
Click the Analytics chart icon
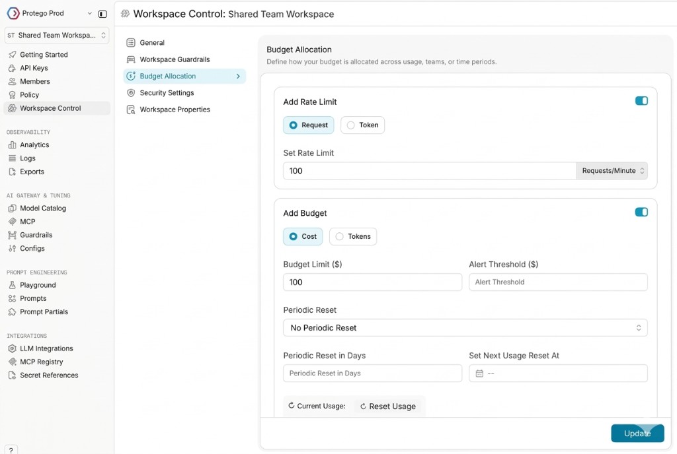pyautogui.click(x=12, y=145)
